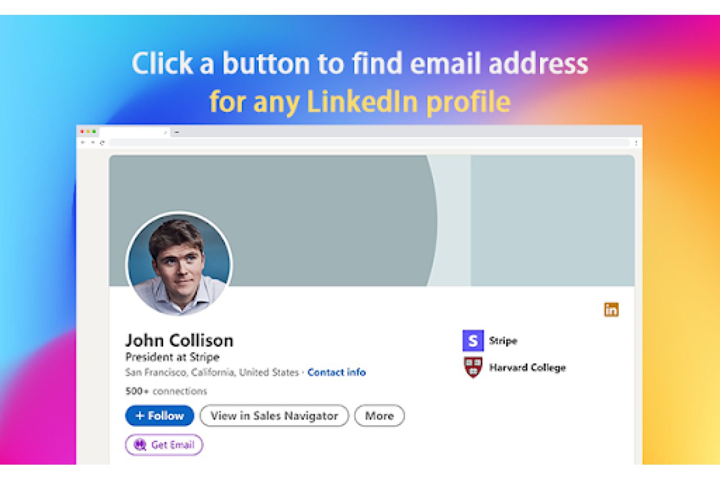Open the browser three-dot menu

pos(636,143)
